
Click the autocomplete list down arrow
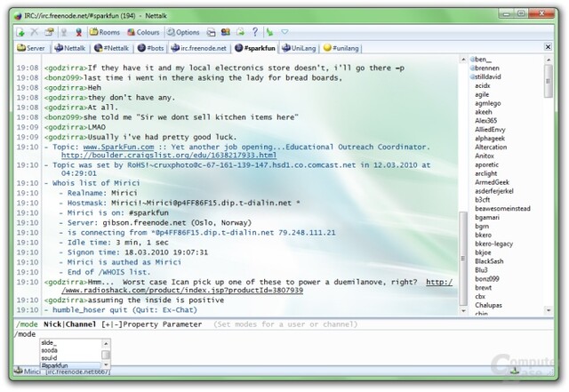106,364
